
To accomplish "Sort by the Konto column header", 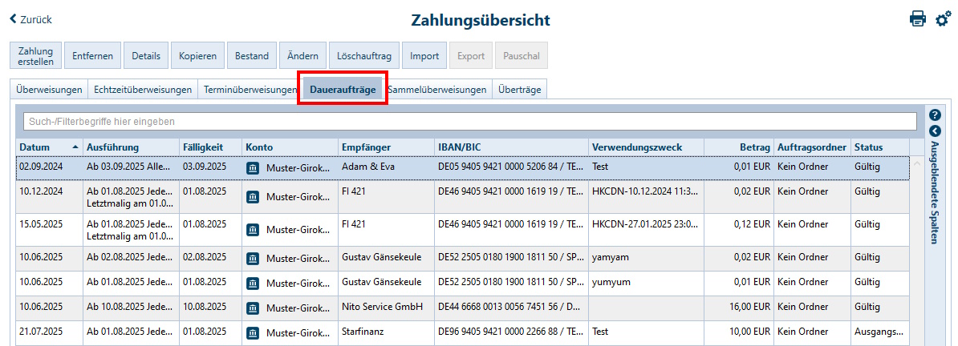I will tap(290, 147).
